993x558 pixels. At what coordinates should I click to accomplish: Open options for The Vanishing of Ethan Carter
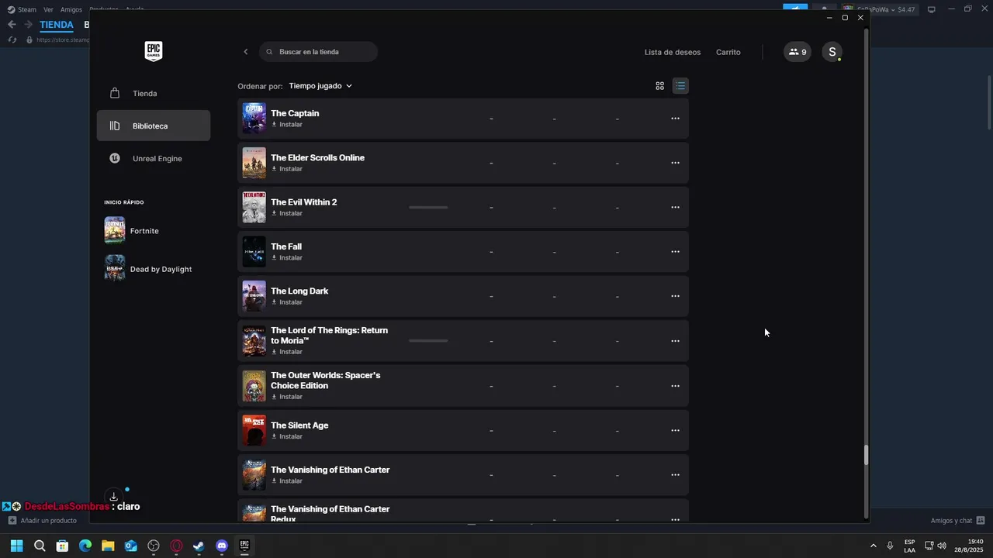675,475
